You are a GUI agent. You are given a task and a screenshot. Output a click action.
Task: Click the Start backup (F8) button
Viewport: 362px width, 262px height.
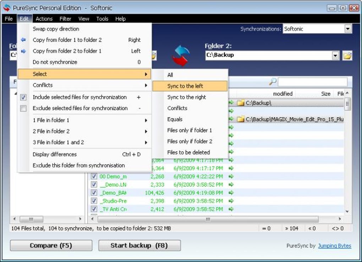pyautogui.click(x=139, y=245)
